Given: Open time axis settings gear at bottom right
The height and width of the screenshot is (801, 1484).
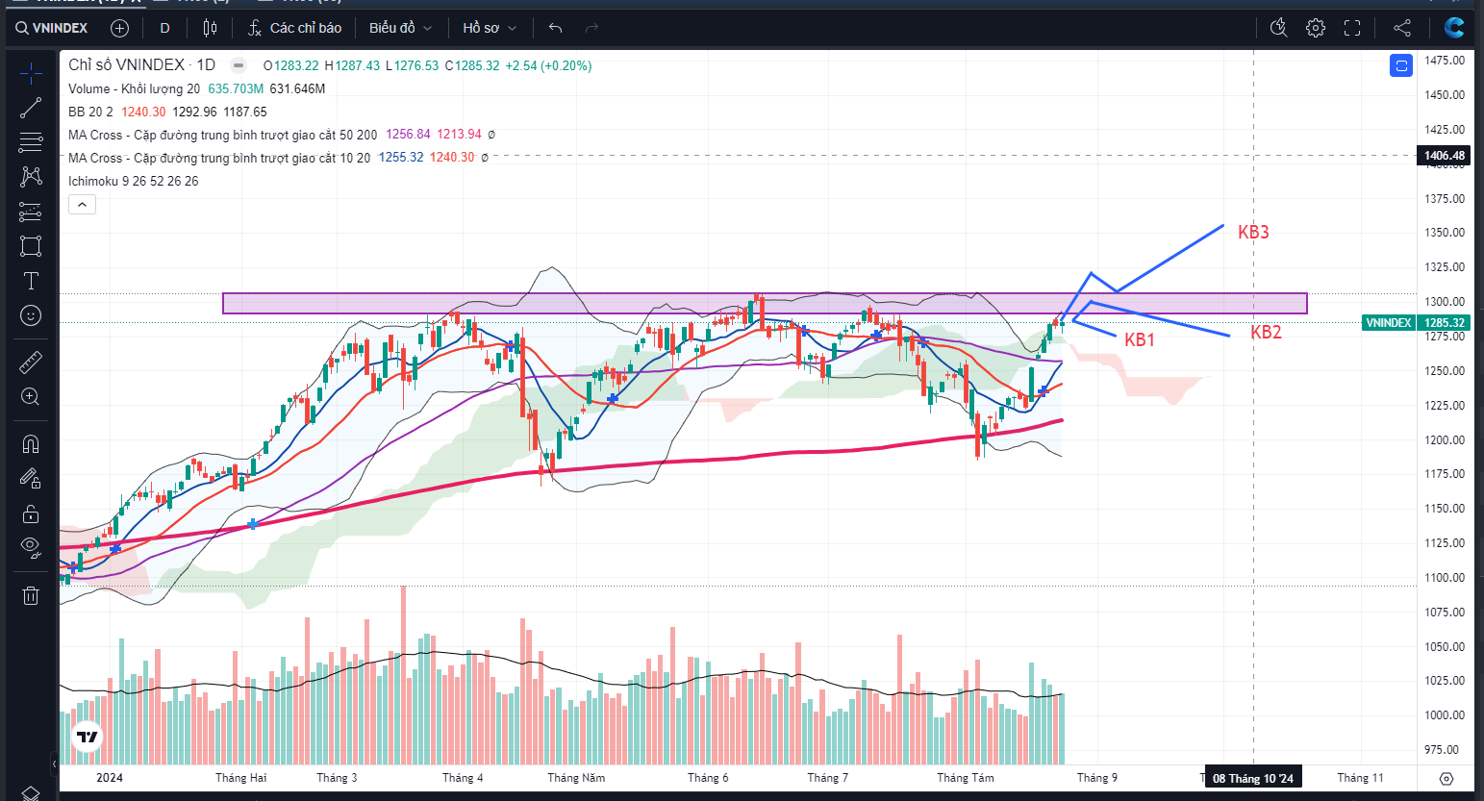Looking at the screenshot, I should coord(1446,778).
